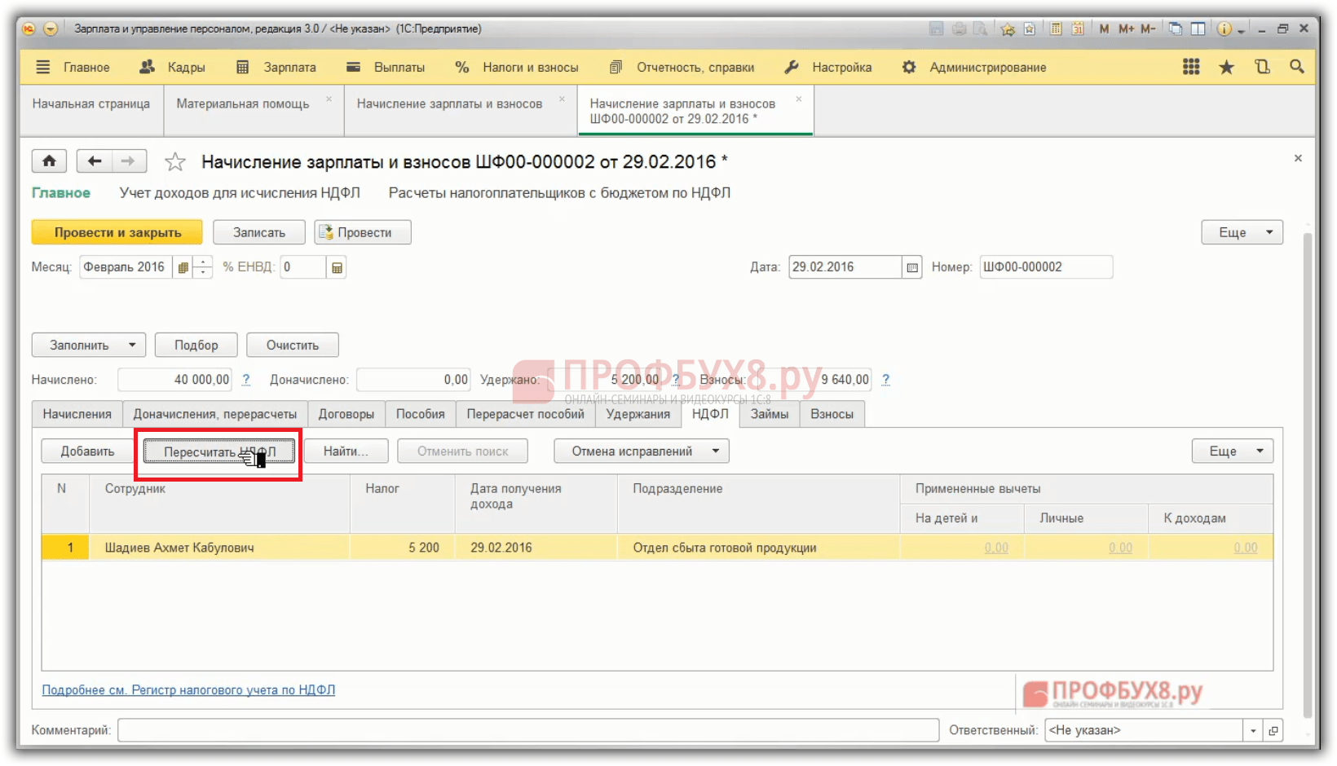Open the calendar icon in title bar

click(1078, 29)
